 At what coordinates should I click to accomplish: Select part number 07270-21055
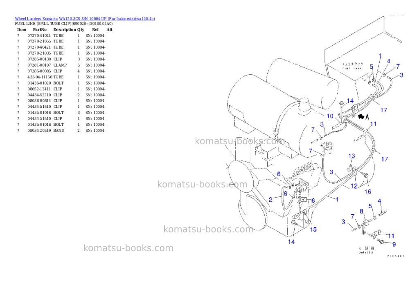tap(39, 41)
